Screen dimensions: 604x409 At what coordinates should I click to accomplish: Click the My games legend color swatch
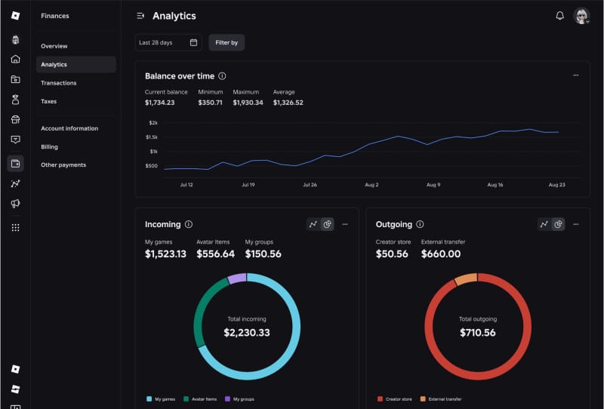pos(149,399)
